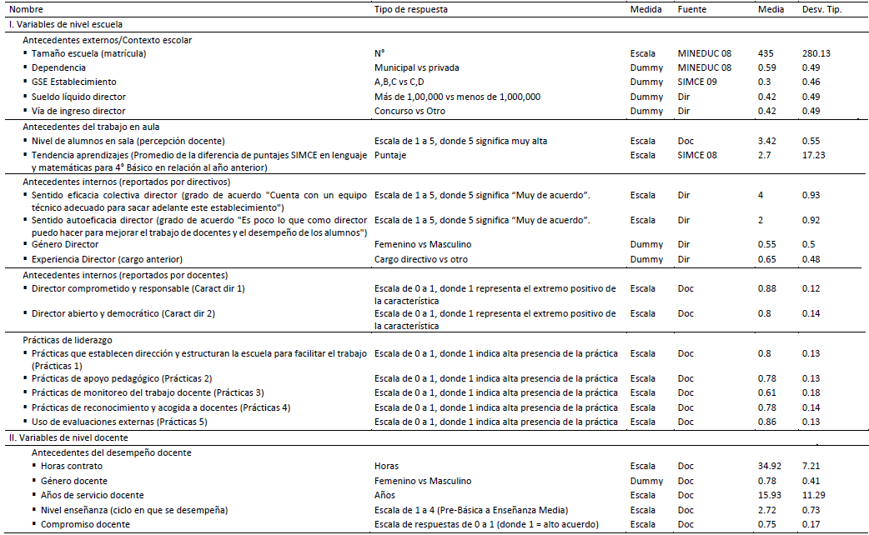
Task: Select the 'Género Director' row label
Action: (x=65, y=244)
